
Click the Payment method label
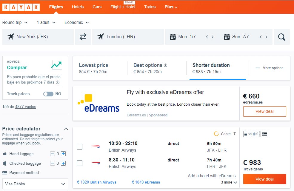[x=24, y=172]
